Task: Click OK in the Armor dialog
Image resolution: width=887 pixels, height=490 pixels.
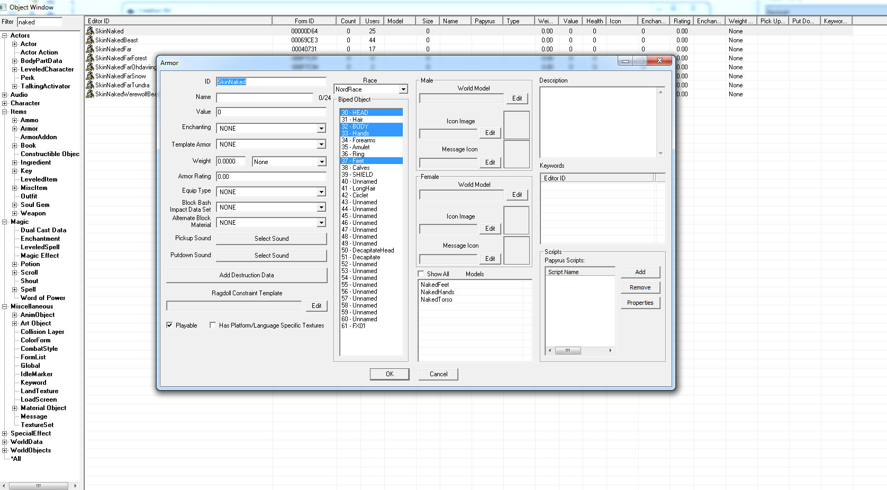Action: click(390, 374)
